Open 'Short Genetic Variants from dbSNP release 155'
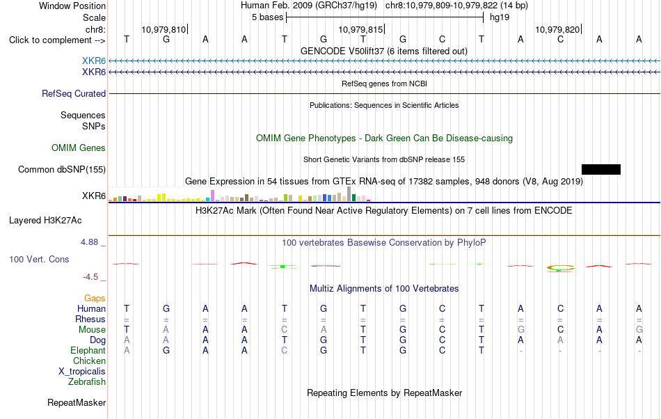Viewport: 661px width, 419px height. (x=384, y=159)
